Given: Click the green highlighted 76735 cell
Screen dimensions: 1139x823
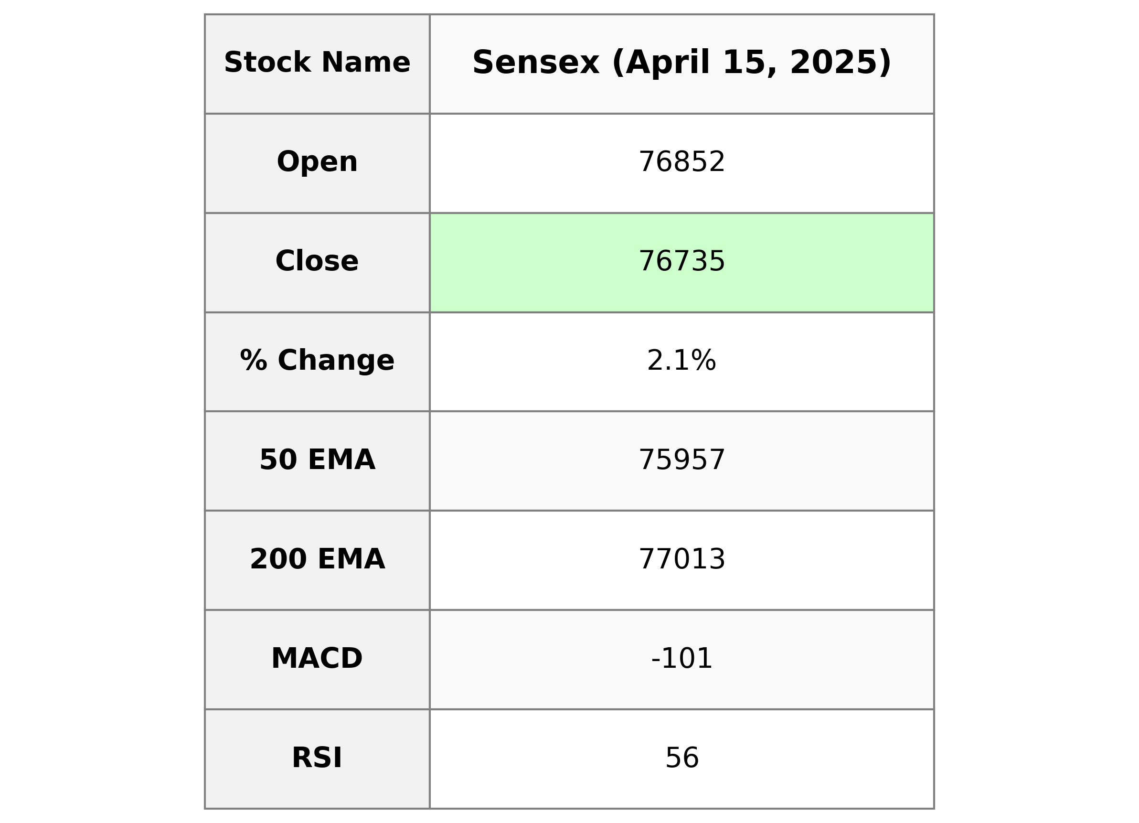Looking at the screenshot, I should (681, 262).
